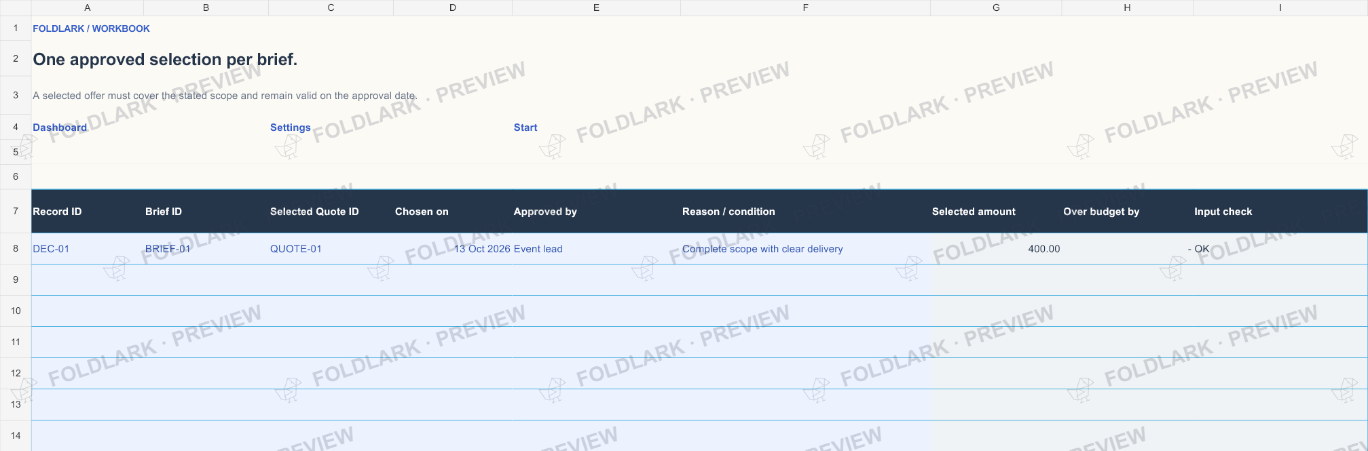Select column I header
Image resolution: width=1368 pixels, height=451 pixels.
1280,7
